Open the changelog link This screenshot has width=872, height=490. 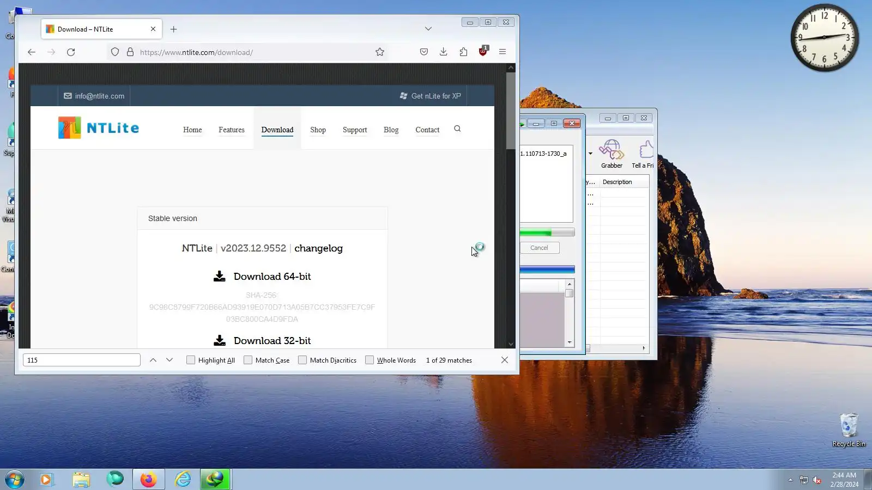(318, 248)
